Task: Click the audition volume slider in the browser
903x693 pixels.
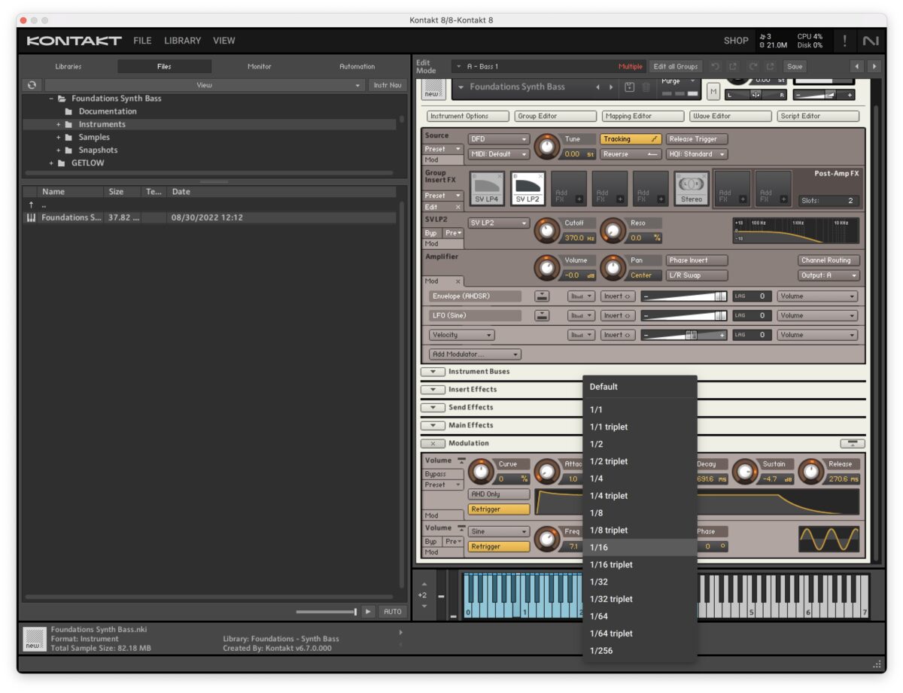Action: [327, 612]
